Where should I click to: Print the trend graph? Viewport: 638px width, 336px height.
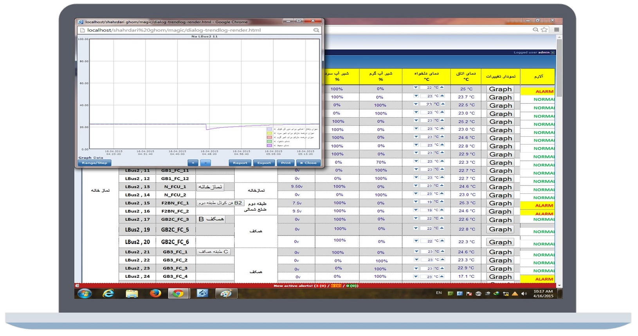click(286, 163)
